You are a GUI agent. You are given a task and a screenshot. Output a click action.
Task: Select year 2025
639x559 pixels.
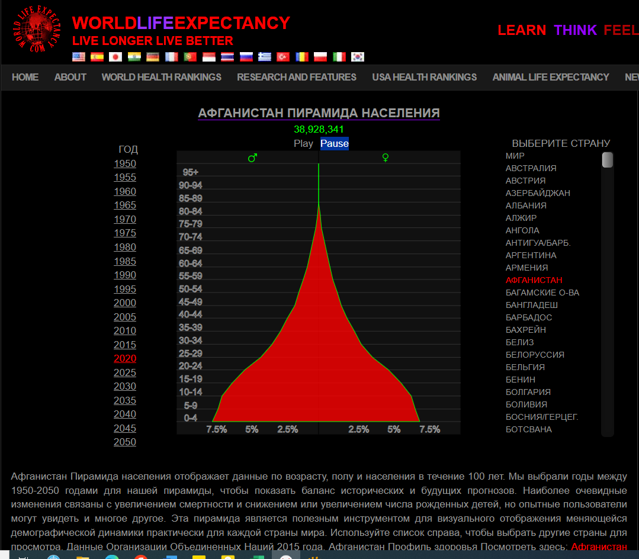click(125, 372)
